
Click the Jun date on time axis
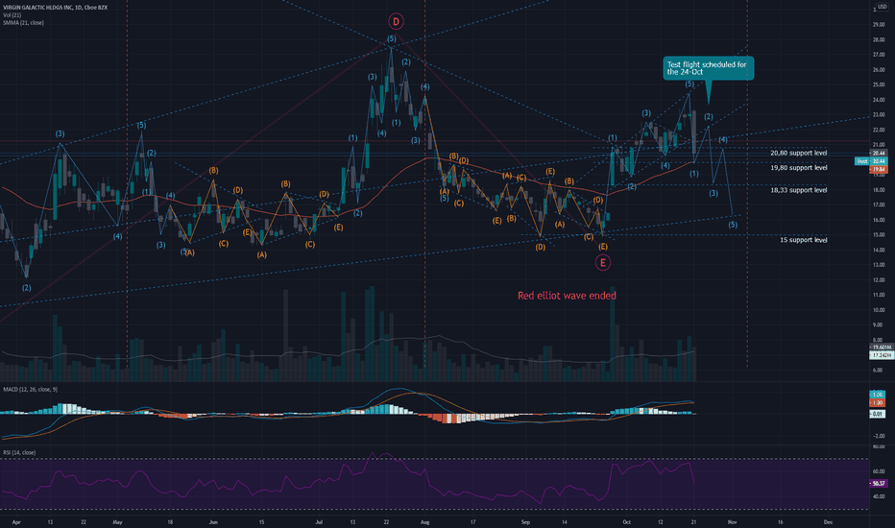213,522
